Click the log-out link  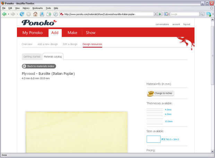(x=187, y=24)
